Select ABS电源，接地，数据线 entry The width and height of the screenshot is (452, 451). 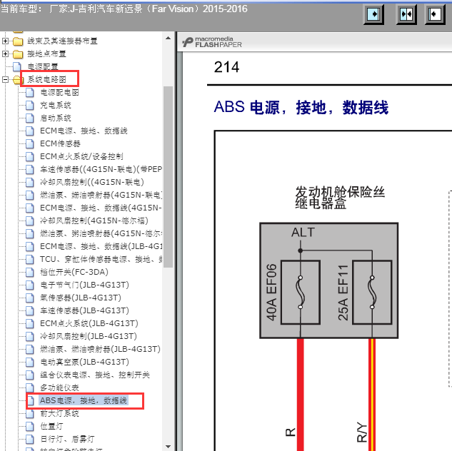(83, 400)
